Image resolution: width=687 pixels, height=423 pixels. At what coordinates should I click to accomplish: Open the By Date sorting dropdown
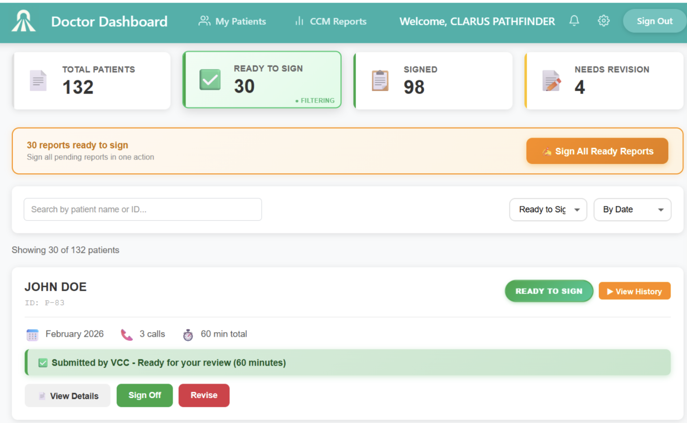(x=632, y=209)
